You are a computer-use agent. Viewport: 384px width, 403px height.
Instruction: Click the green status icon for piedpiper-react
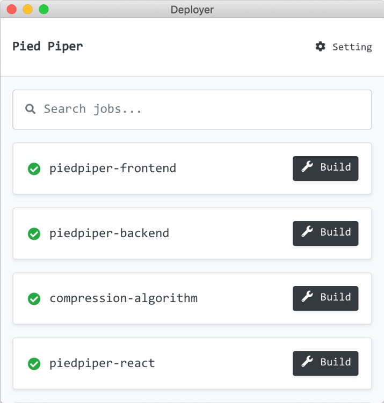pos(34,364)
